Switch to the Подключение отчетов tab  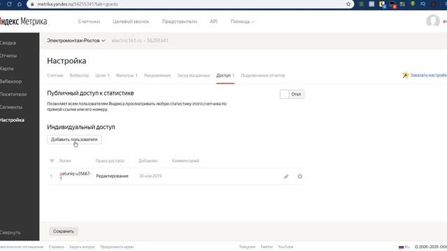pyautogui.click(x=263, y=75)
